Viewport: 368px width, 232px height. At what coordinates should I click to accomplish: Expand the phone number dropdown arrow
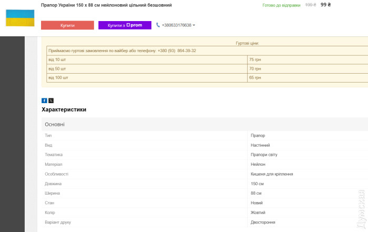[194, 25]
